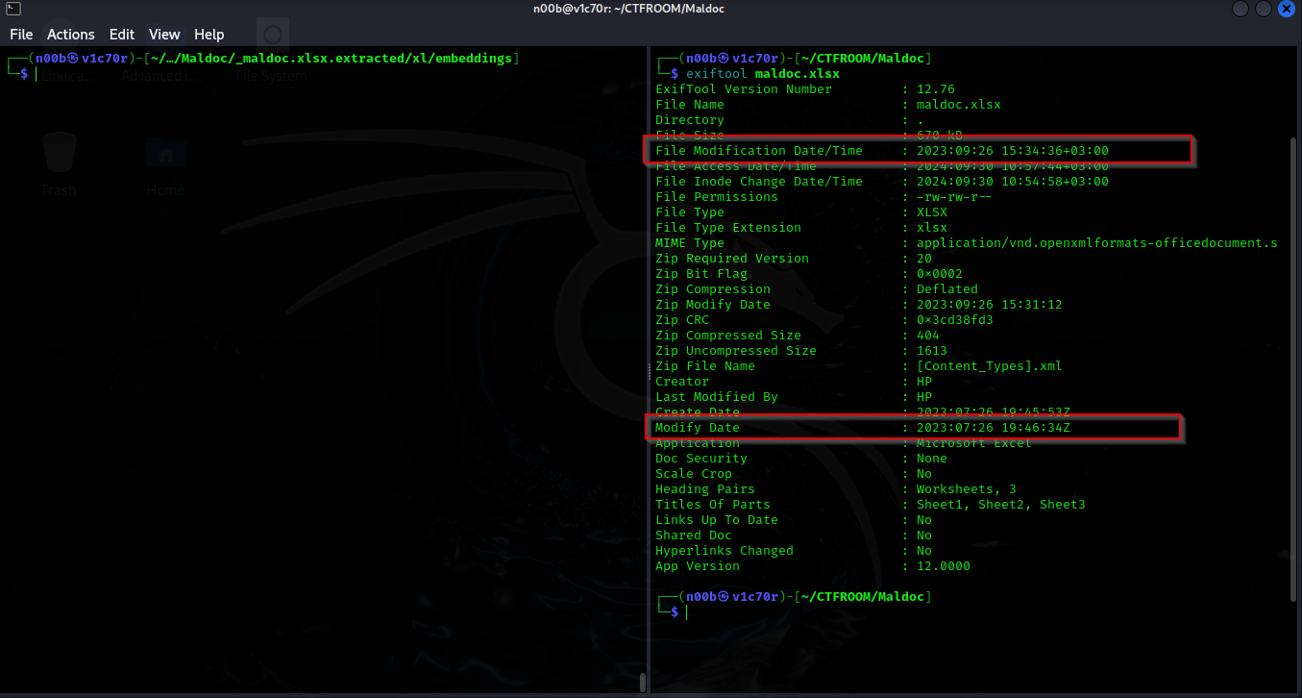1302x698 pixels.
Task: Click the left pane embeddings path text
Action: [x=333, y=59]
